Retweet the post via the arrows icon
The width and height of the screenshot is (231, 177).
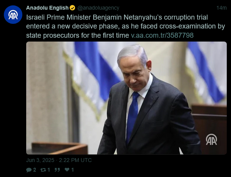[x=43, y=170]
